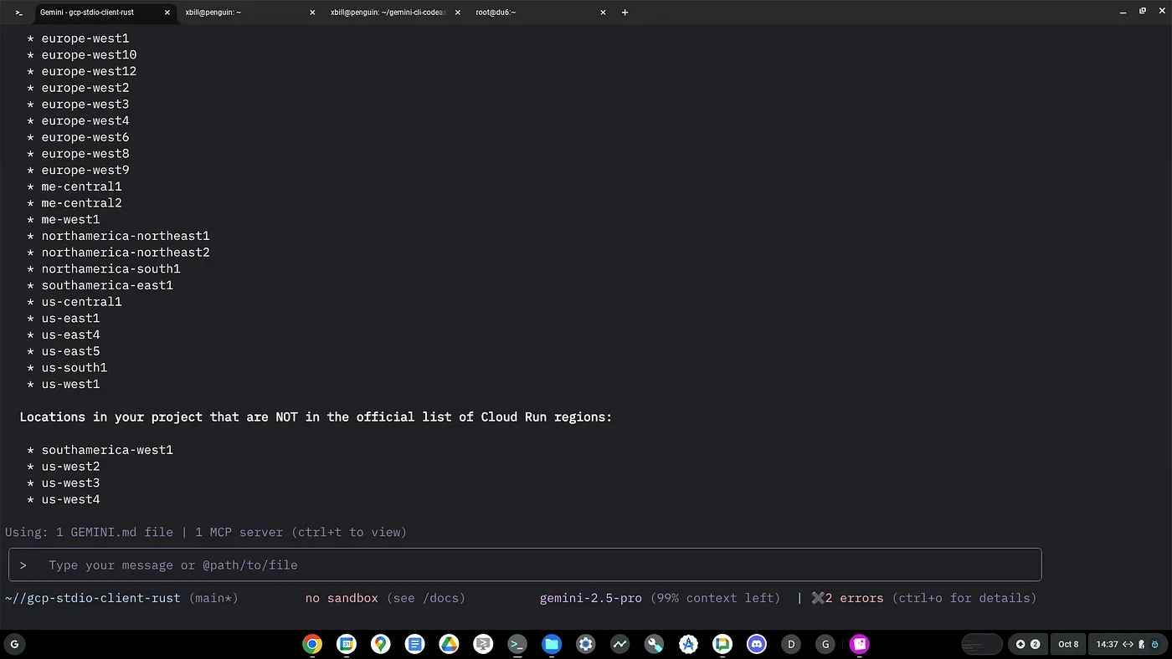
Task: Launch Google Calendar from the shelf
Action: (x=347, y=644)
